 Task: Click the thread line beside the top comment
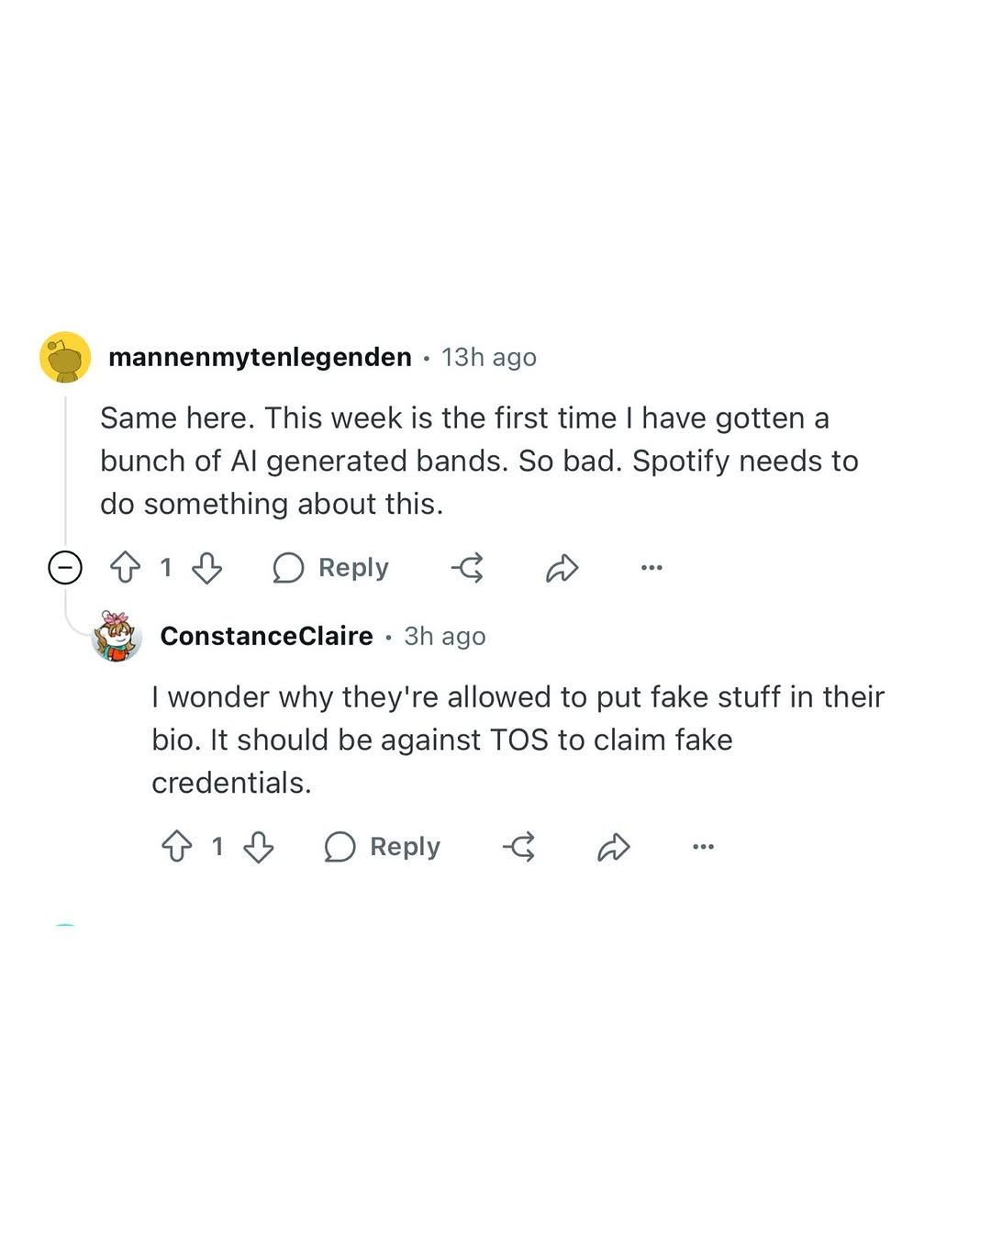pyautogui.click(x=66, y=468)
